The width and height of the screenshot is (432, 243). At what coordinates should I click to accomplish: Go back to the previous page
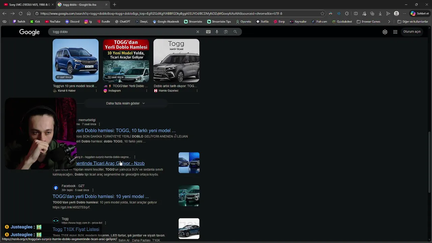click(x=4, y=13)
